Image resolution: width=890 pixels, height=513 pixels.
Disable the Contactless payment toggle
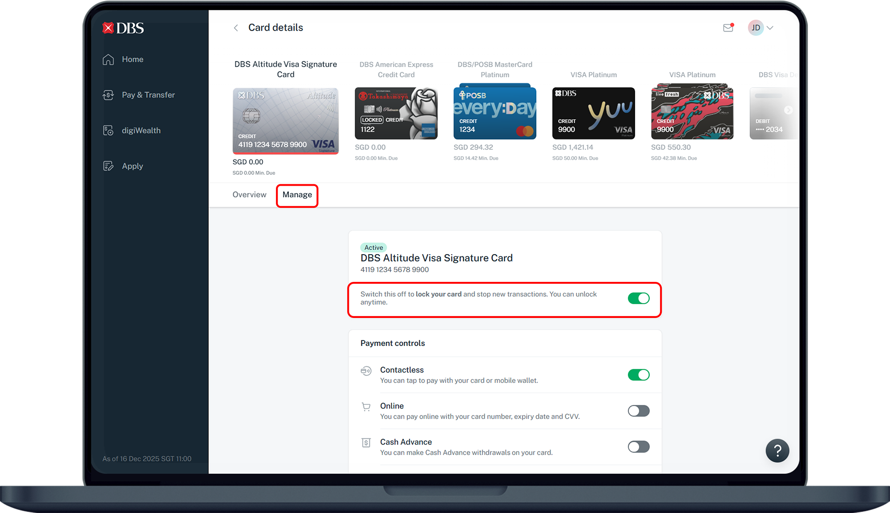tap(639, 375)
